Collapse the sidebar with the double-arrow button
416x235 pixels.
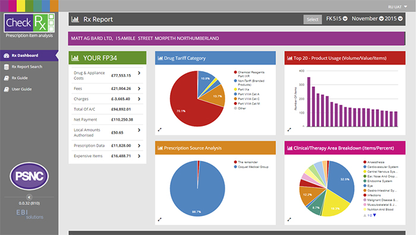(29, 197)
